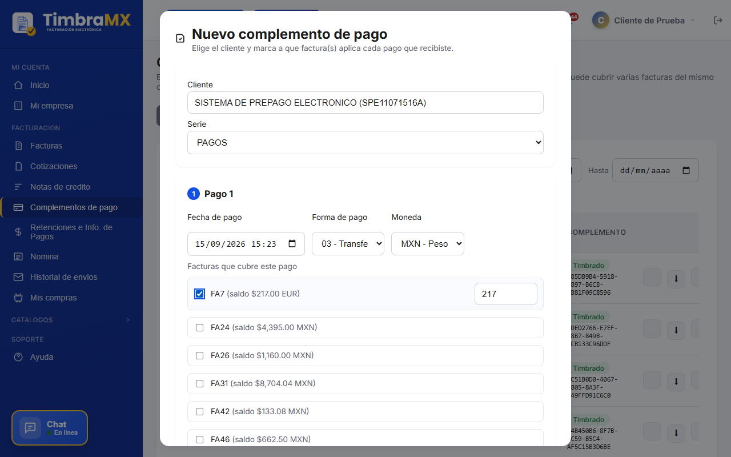Click the Retenciones dollar sign icon
Screen dimensions: 731x457
18,232
